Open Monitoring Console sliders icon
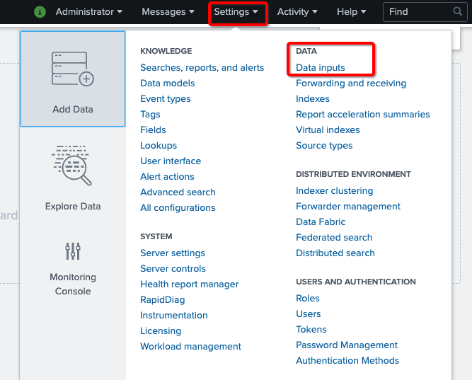Image resolution: width=472 pixels, height=380 pixels. click(73, 251)
